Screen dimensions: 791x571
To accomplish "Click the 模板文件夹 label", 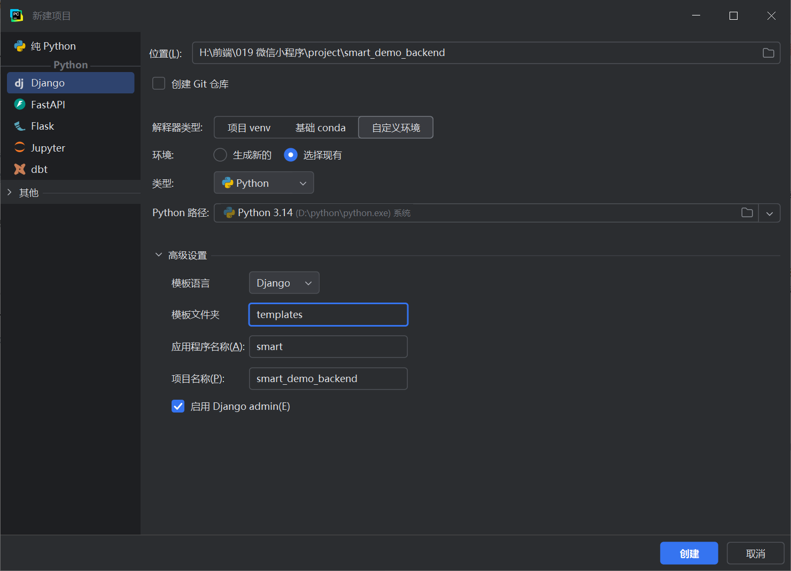I will [196, 315].
